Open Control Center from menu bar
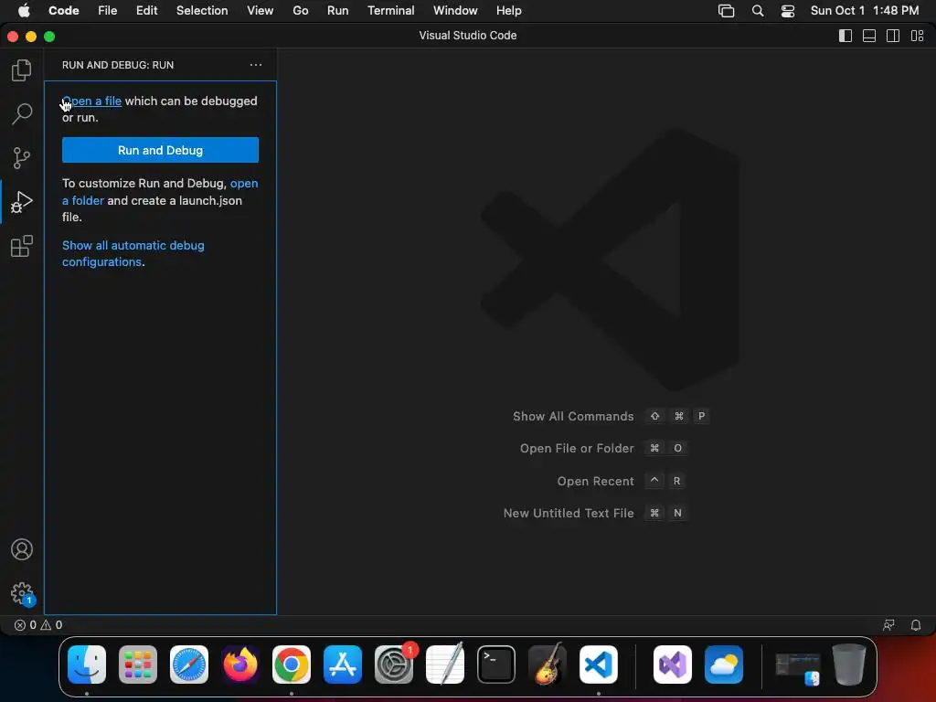936x702 pixels. pos(788,11)
